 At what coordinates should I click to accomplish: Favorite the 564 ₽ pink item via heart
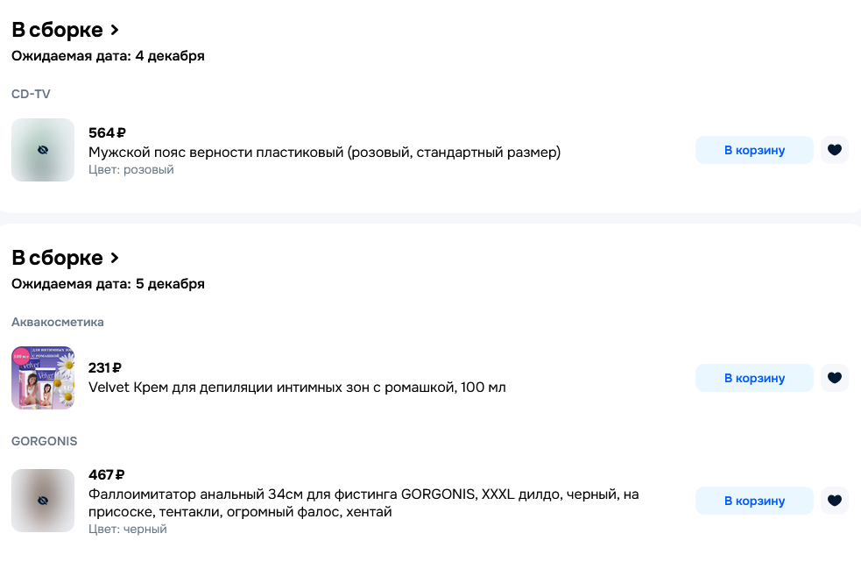834,150
